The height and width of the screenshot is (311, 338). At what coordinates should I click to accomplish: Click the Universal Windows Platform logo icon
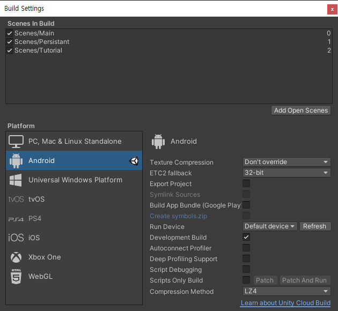16,180
